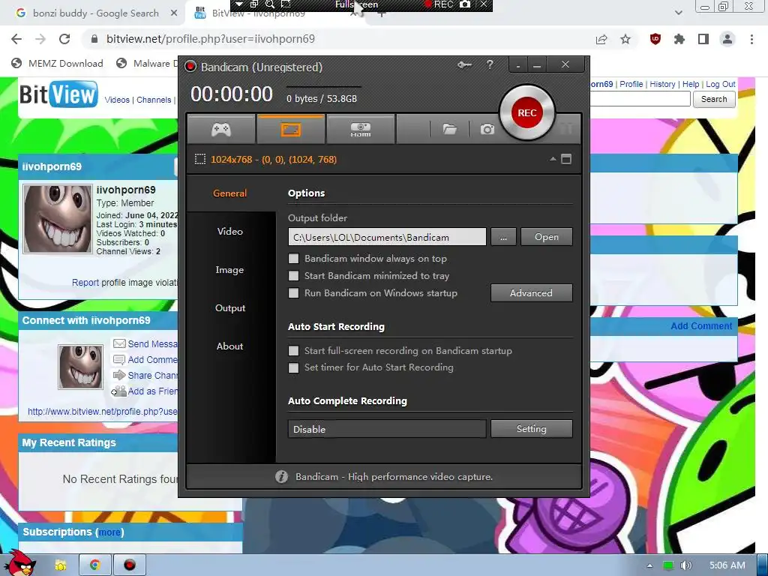Enable Start Bandicam minimized to tray
The height and width of the screenshot is (576, 768).
pos(293,276)
